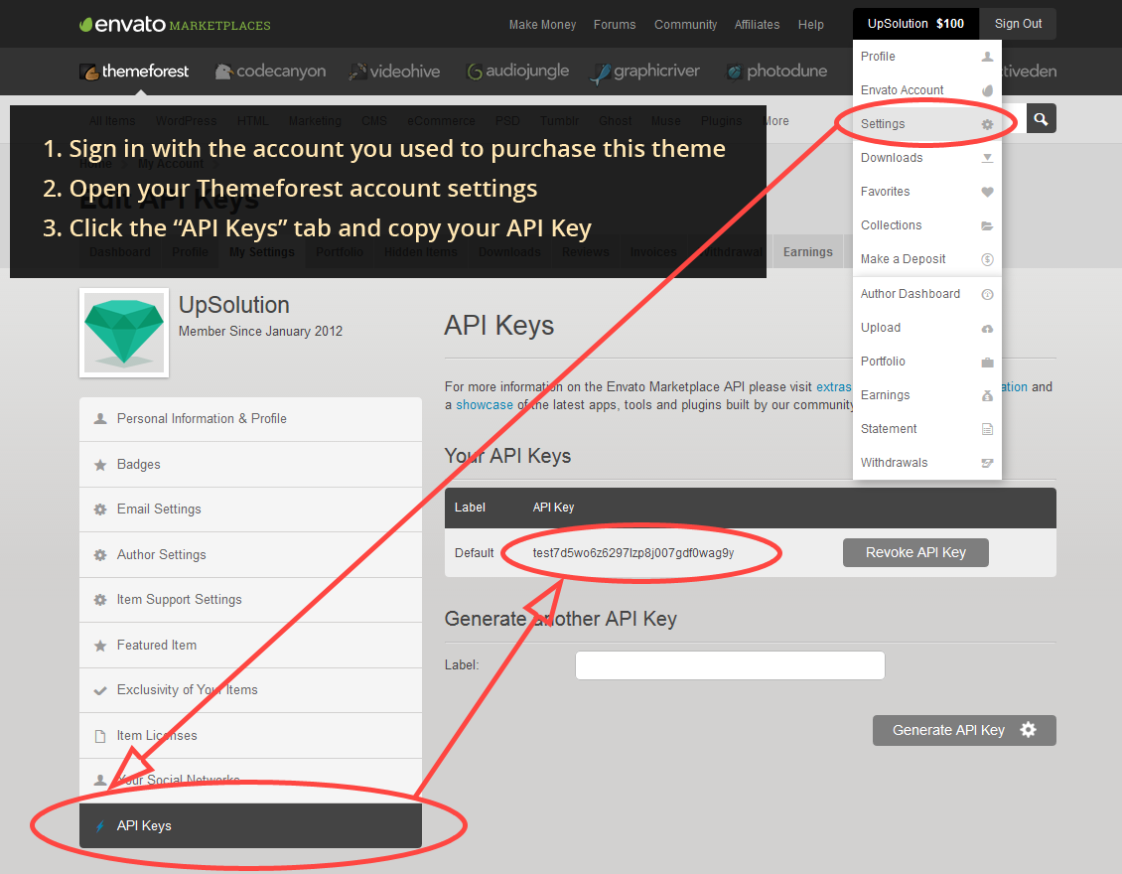Click the gear icon beside Settings
The image size is (1122, 874).
click(988, 124)
